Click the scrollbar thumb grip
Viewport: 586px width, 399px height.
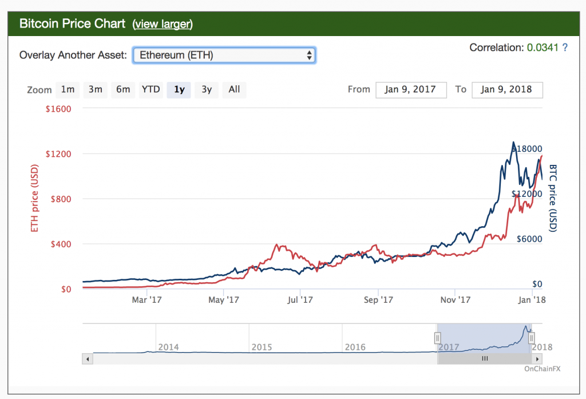pos(484,358)
